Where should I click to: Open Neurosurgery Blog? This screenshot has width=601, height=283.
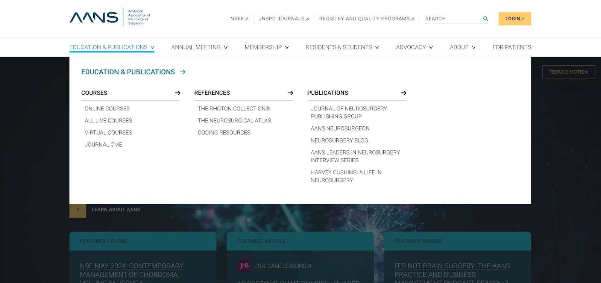click(x=339, y=141)
